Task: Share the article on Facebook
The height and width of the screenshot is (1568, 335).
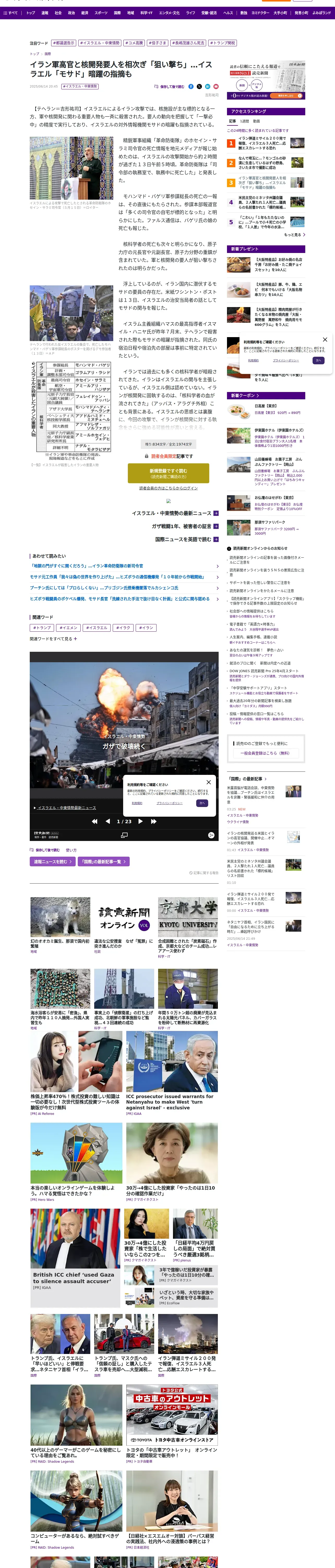Action: [x=191, y=87]
